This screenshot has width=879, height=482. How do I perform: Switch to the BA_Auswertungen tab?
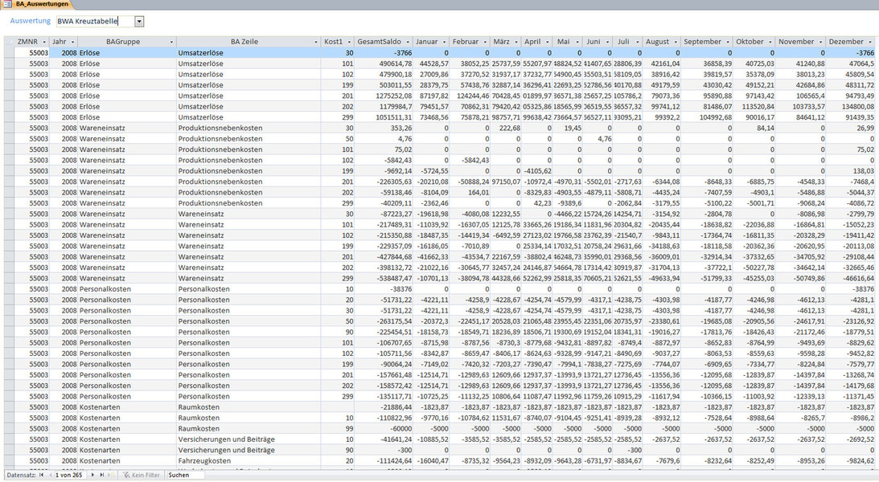tap(37, 4)
